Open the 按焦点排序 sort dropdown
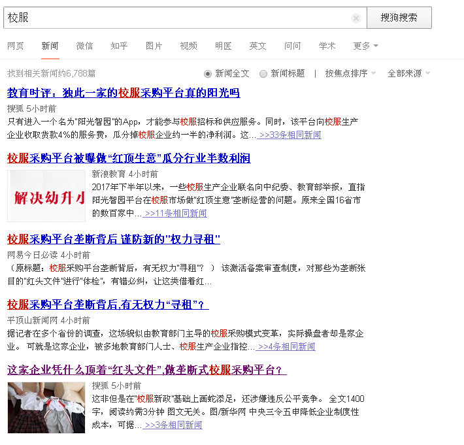Viewport: 464px width, 445px height. click(x=350, y=74)
